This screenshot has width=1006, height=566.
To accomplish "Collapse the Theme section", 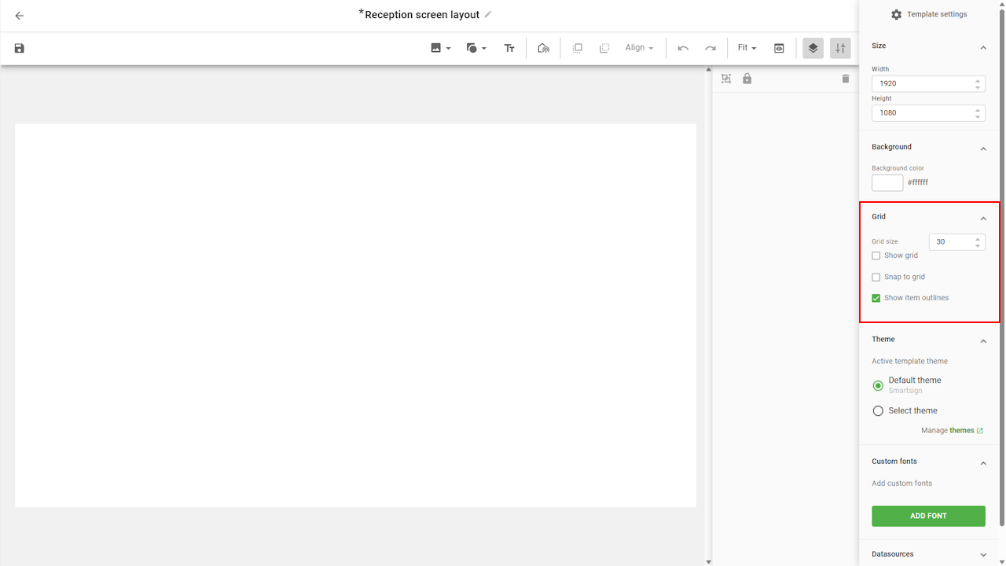I will pyautogui.click(x=983, y=341).
